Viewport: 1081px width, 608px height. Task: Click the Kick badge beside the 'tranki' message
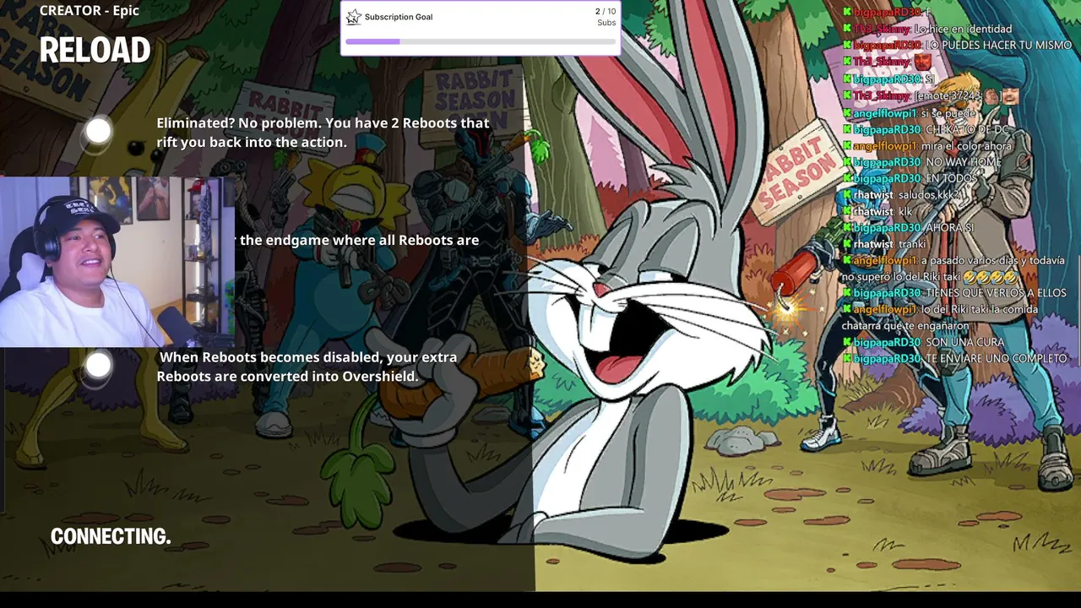[x=847, y=244]
